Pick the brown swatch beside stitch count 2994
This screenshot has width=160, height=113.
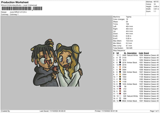pyautogui.click(x=120, y=70)
